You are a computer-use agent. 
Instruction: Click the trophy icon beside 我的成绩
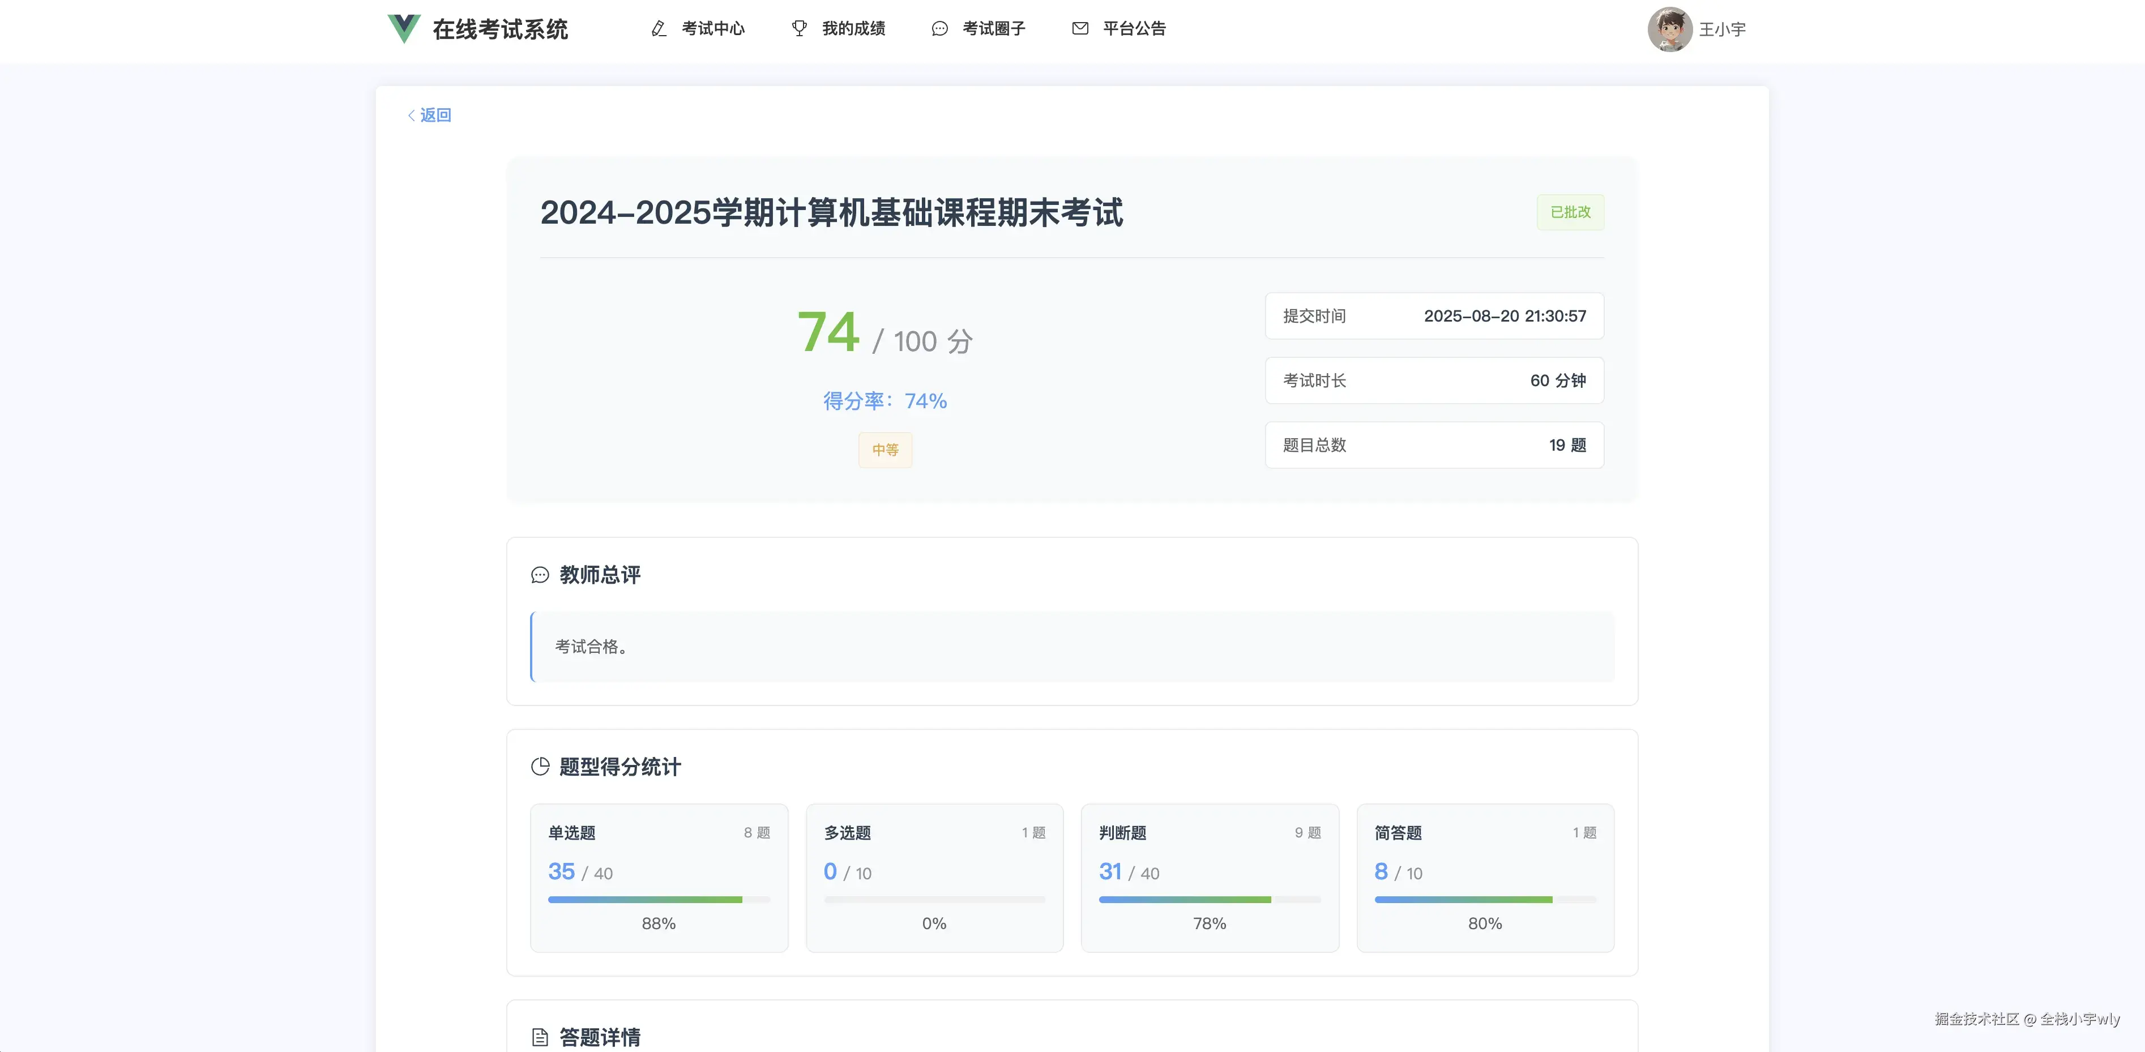tap(800, 28)
